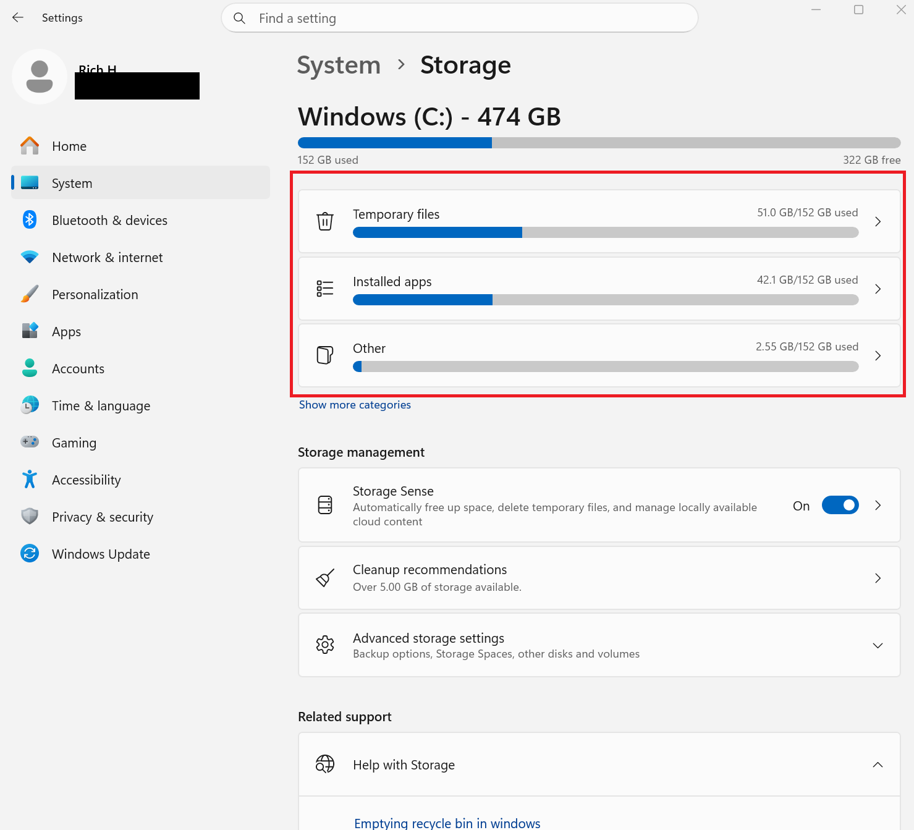Click the Windows (C:) - 474 GB heading
The image size is (914, 830).
(x=429, y=117)
